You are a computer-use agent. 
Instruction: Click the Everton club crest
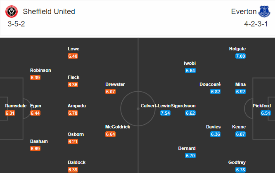pos(264,12)
